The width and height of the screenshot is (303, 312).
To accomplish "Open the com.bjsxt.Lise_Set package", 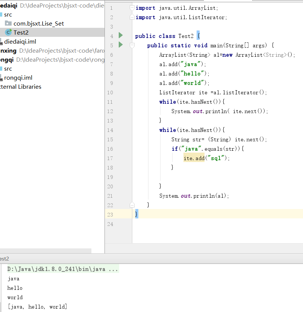I will click(39, 23).
